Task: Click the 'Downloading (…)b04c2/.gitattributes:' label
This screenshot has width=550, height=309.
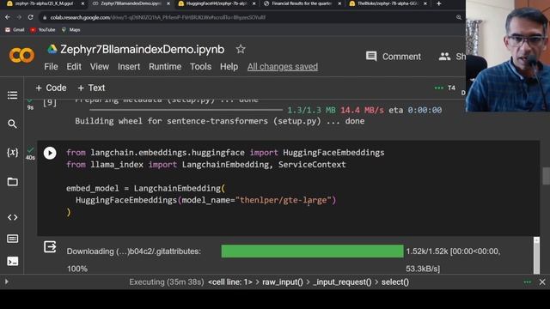Action: tap(134, 251)
